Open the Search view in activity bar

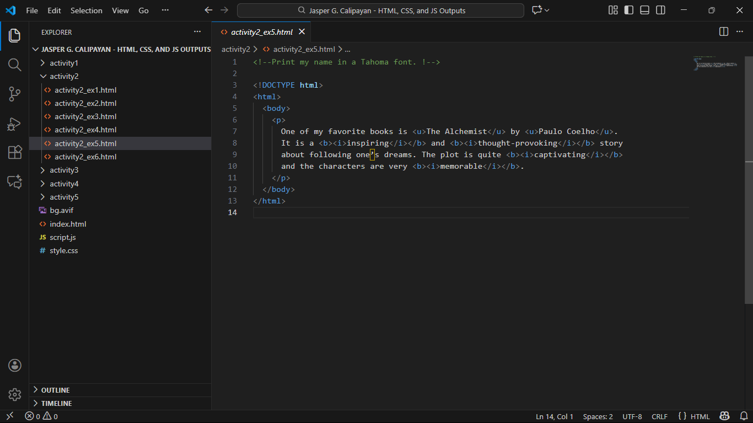pyautogui.click(x=15, y=65)
